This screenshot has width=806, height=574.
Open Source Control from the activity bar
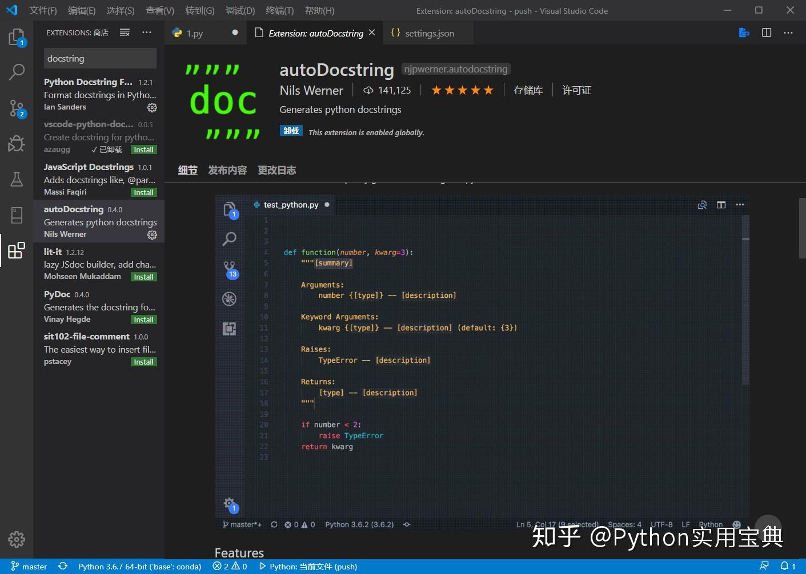(x=17, y=108)
